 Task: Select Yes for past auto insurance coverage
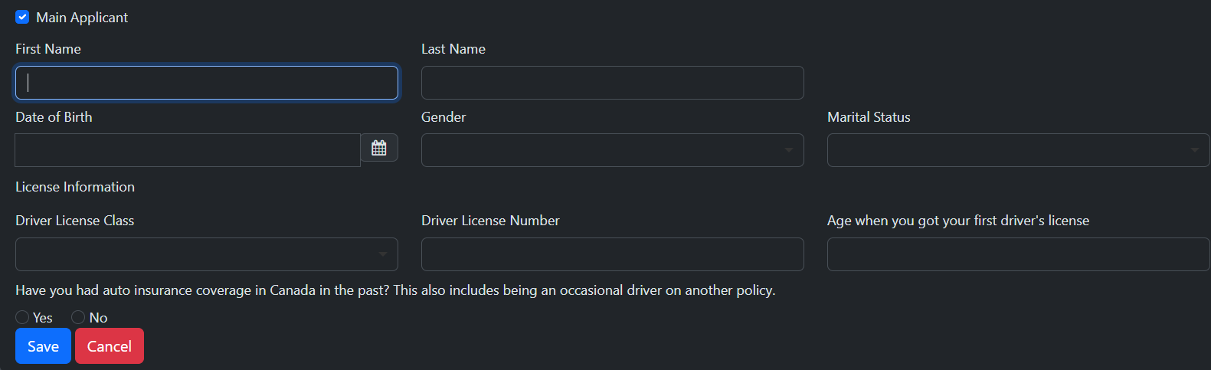[22, 317]
